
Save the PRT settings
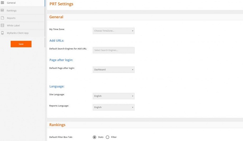click(x=21, y=44)
